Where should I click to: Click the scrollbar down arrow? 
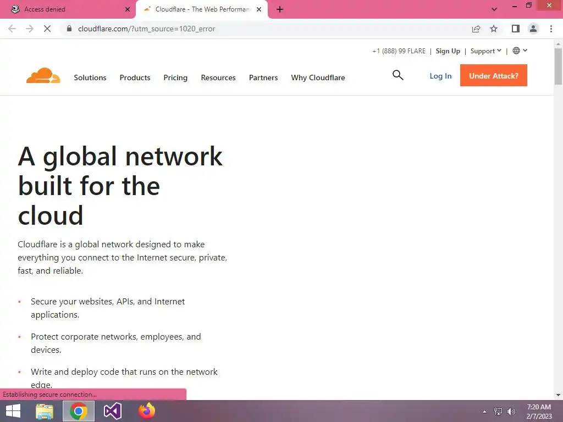click(x=558, y=395)
